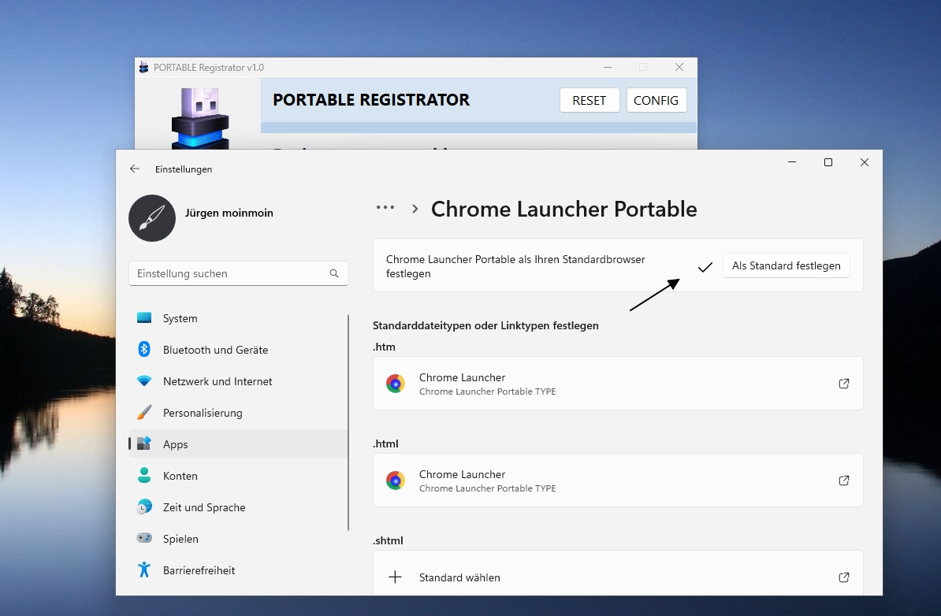Screen dimensions: 941x616
Task: Click Standard wählen under .shtml
Action: tap(618, 573)
